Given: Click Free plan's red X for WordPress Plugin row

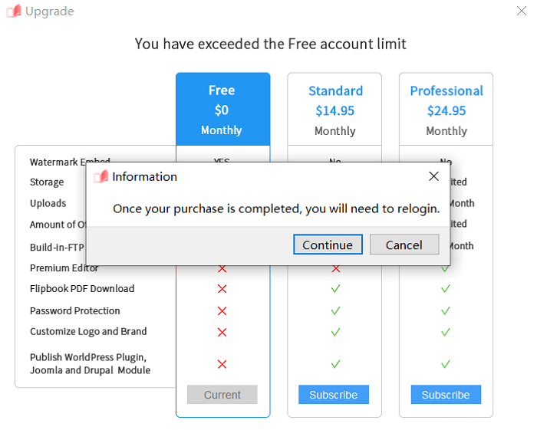Looking at the screenshot, I should [222, 364].
